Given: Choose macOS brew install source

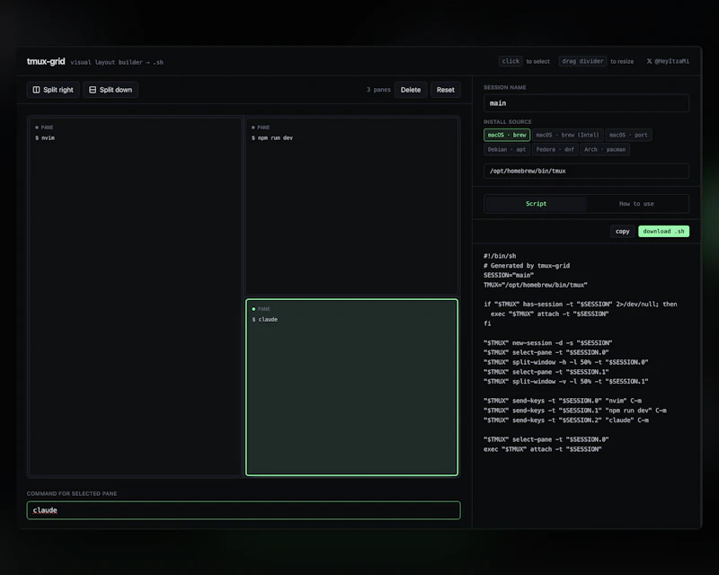Looking at the screenshot, I should 507,135.
